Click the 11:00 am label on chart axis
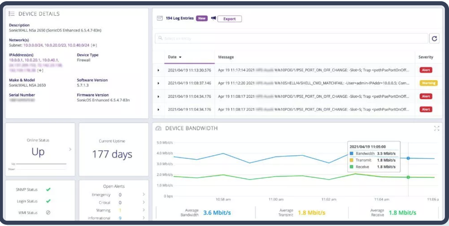Image resolution: width=449 pixels, height=226 pixels. click(276, 199)
